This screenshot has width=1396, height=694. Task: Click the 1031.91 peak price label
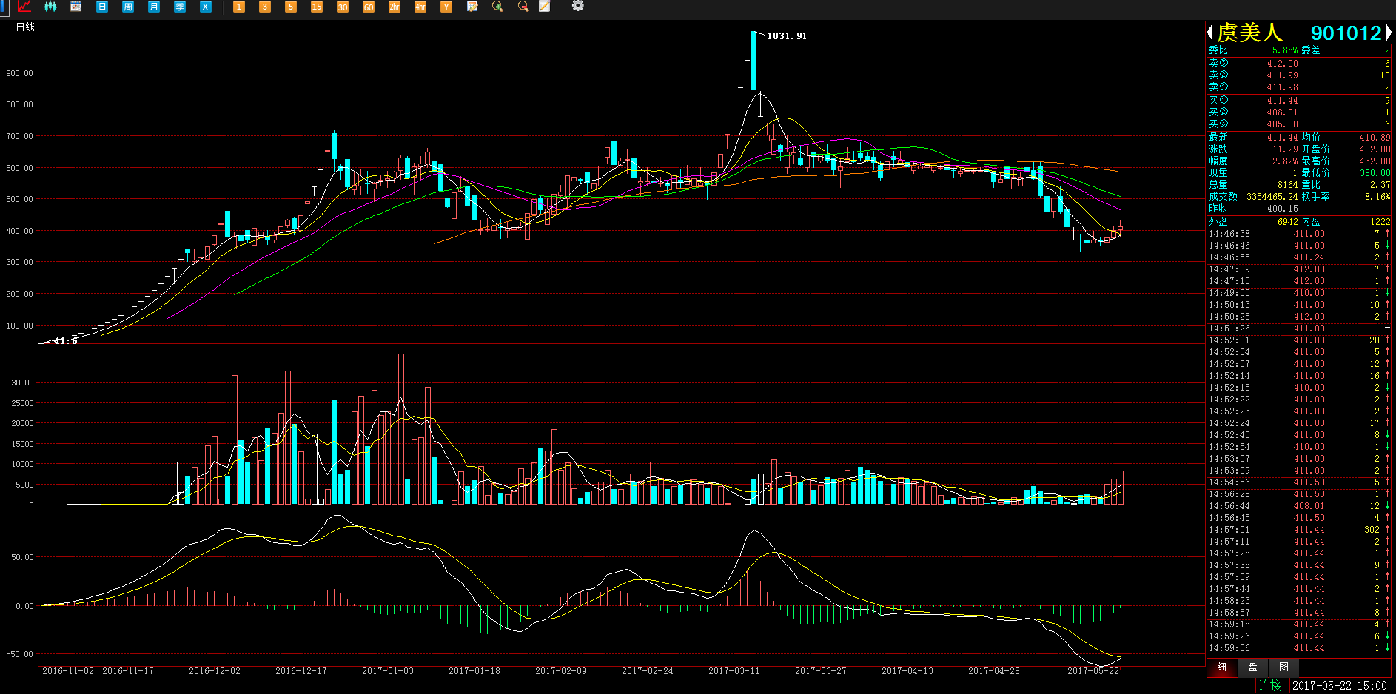[x=787, y=36]
